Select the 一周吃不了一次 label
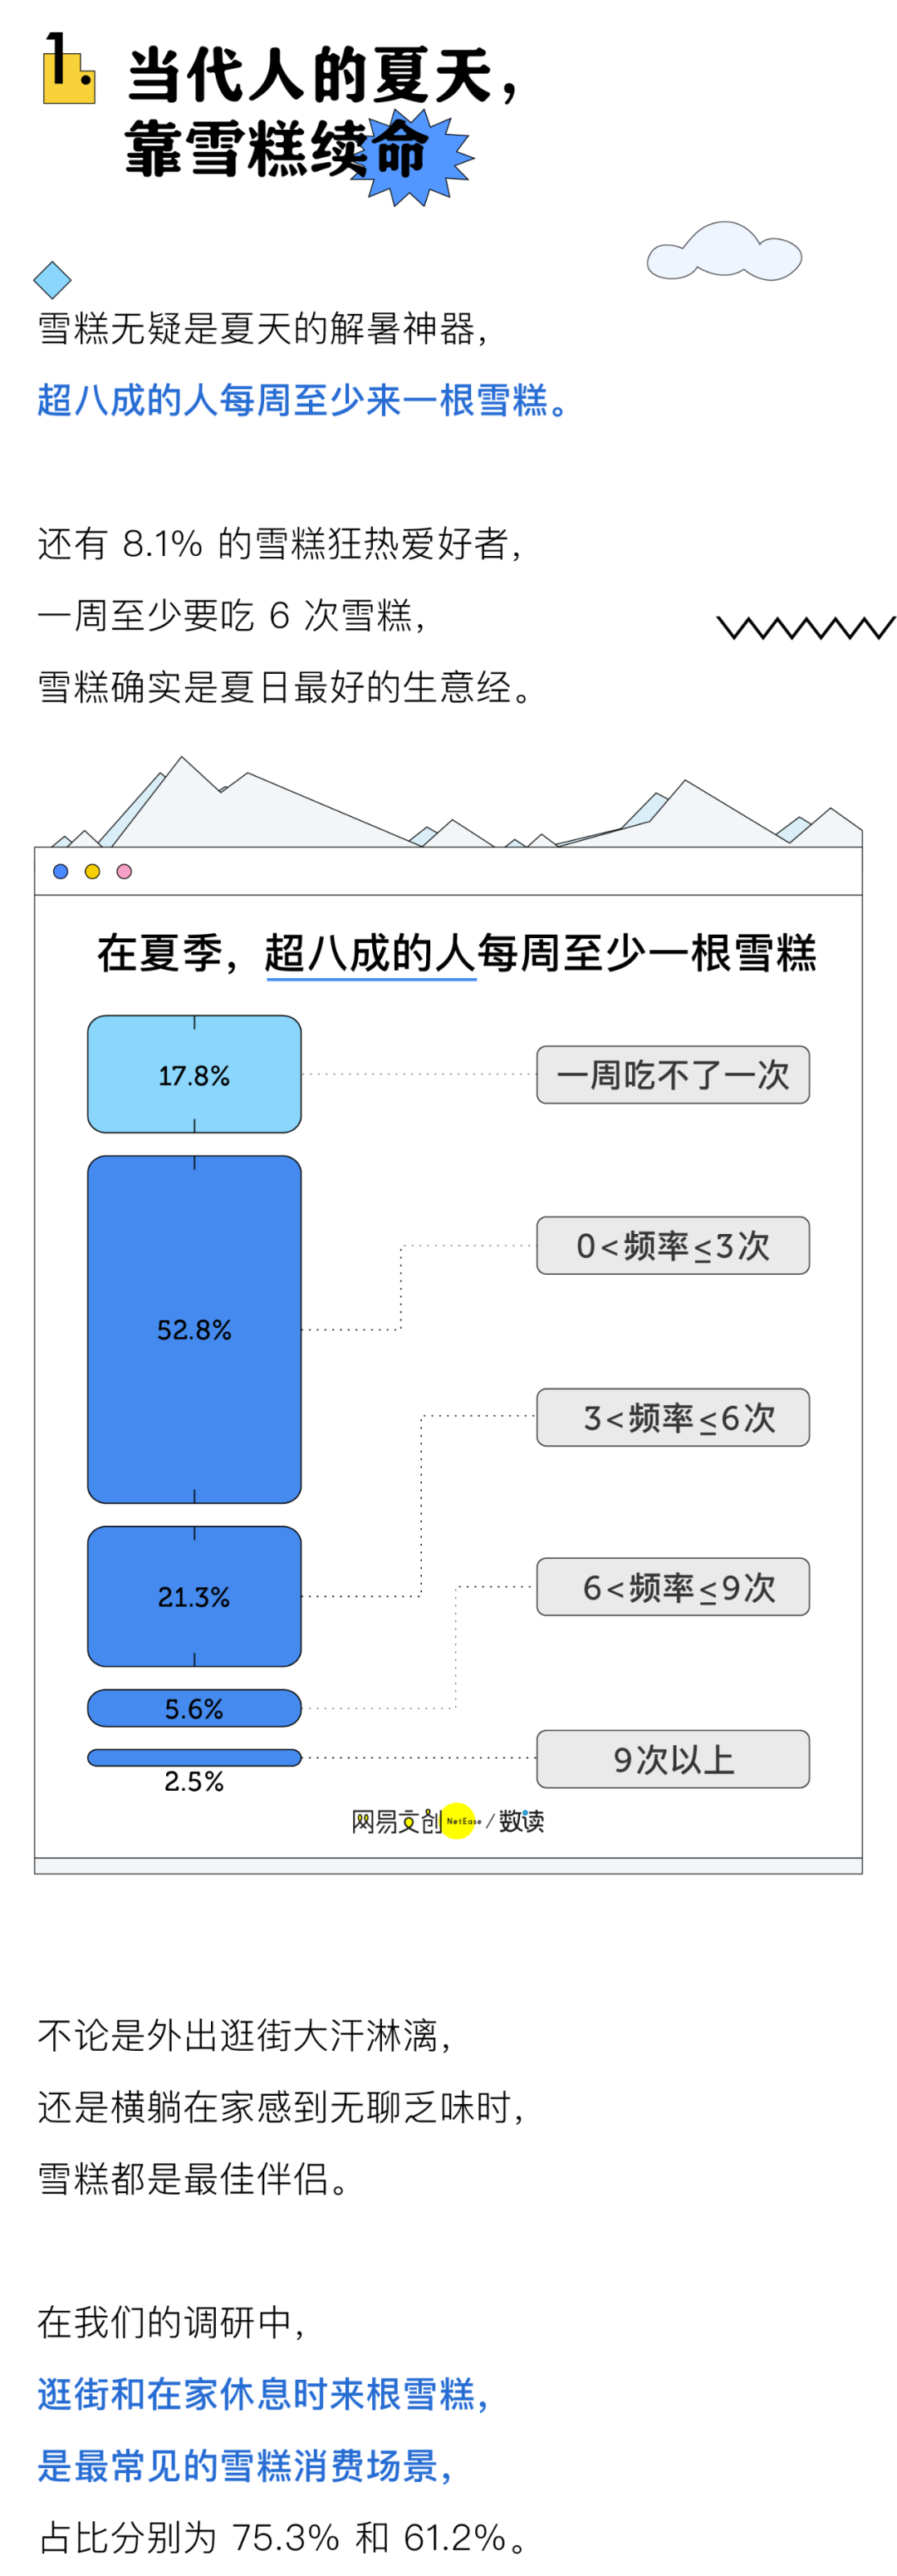The height and width of the screenshot is (2576, 897). (673, 1075)
